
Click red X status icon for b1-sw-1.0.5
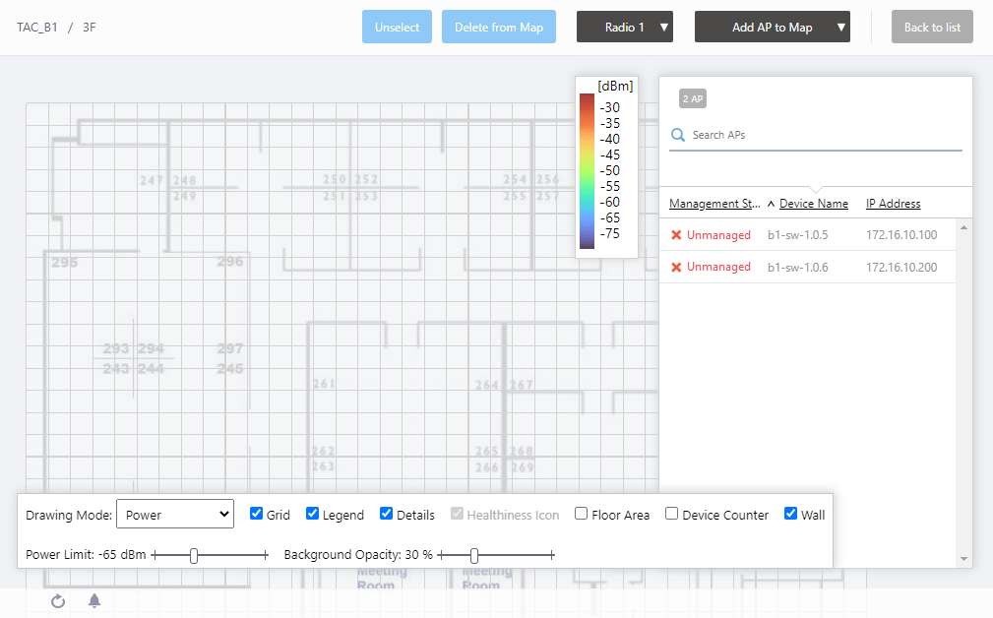coord(676,235)
